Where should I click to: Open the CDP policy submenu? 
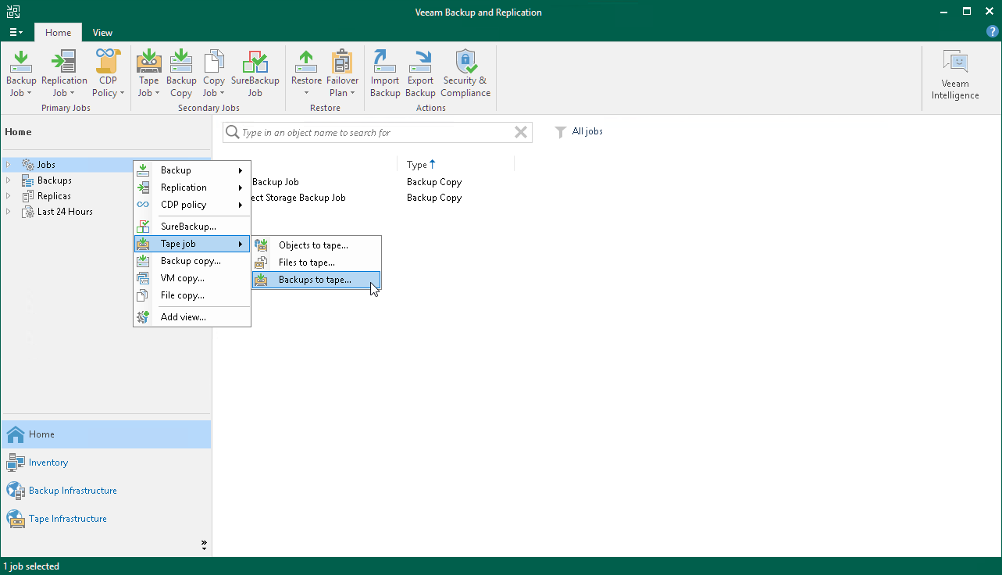point(192,205)
